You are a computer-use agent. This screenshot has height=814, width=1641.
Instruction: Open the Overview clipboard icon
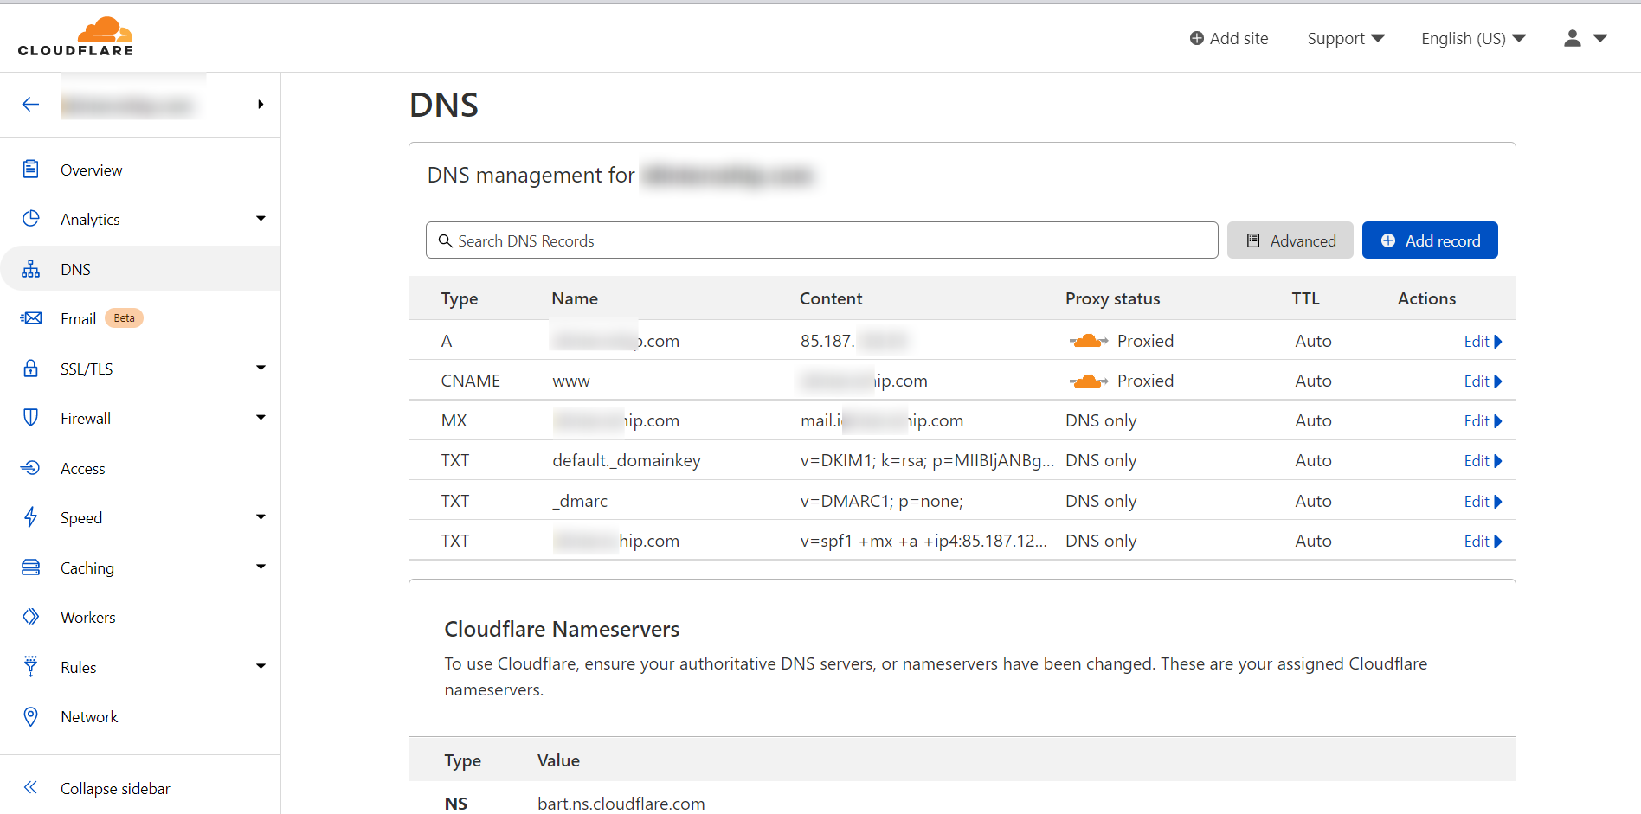[x=30, y=169]
